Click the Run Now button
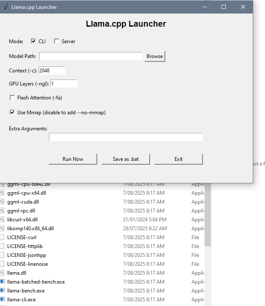Viewport: 265px width, 306px height. pos(73,159)
